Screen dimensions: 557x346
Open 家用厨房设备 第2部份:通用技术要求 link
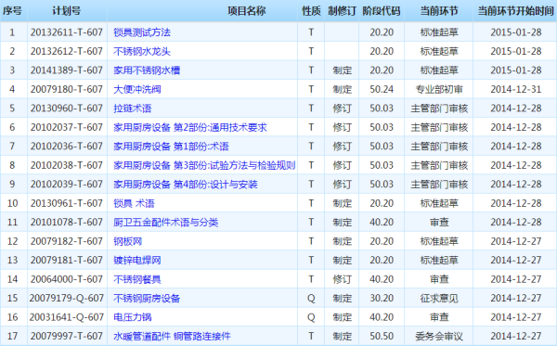click(190, 127)
